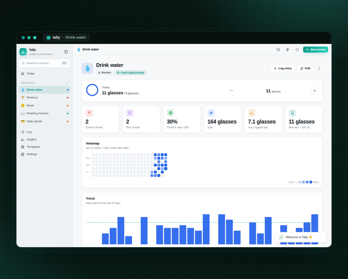Image resolution: width=348 pixels, height=279 pixels.
Task: Open the three-dot more options menu
Action: click(x=319, y=68)
